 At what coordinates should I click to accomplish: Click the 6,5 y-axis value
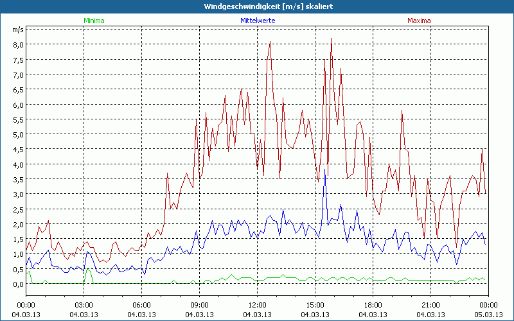19,90
